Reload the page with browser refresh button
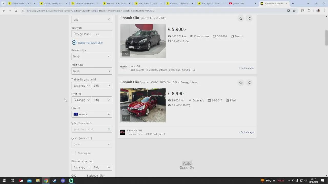Screen dimensions: 328x184 (x=16, y=11)
